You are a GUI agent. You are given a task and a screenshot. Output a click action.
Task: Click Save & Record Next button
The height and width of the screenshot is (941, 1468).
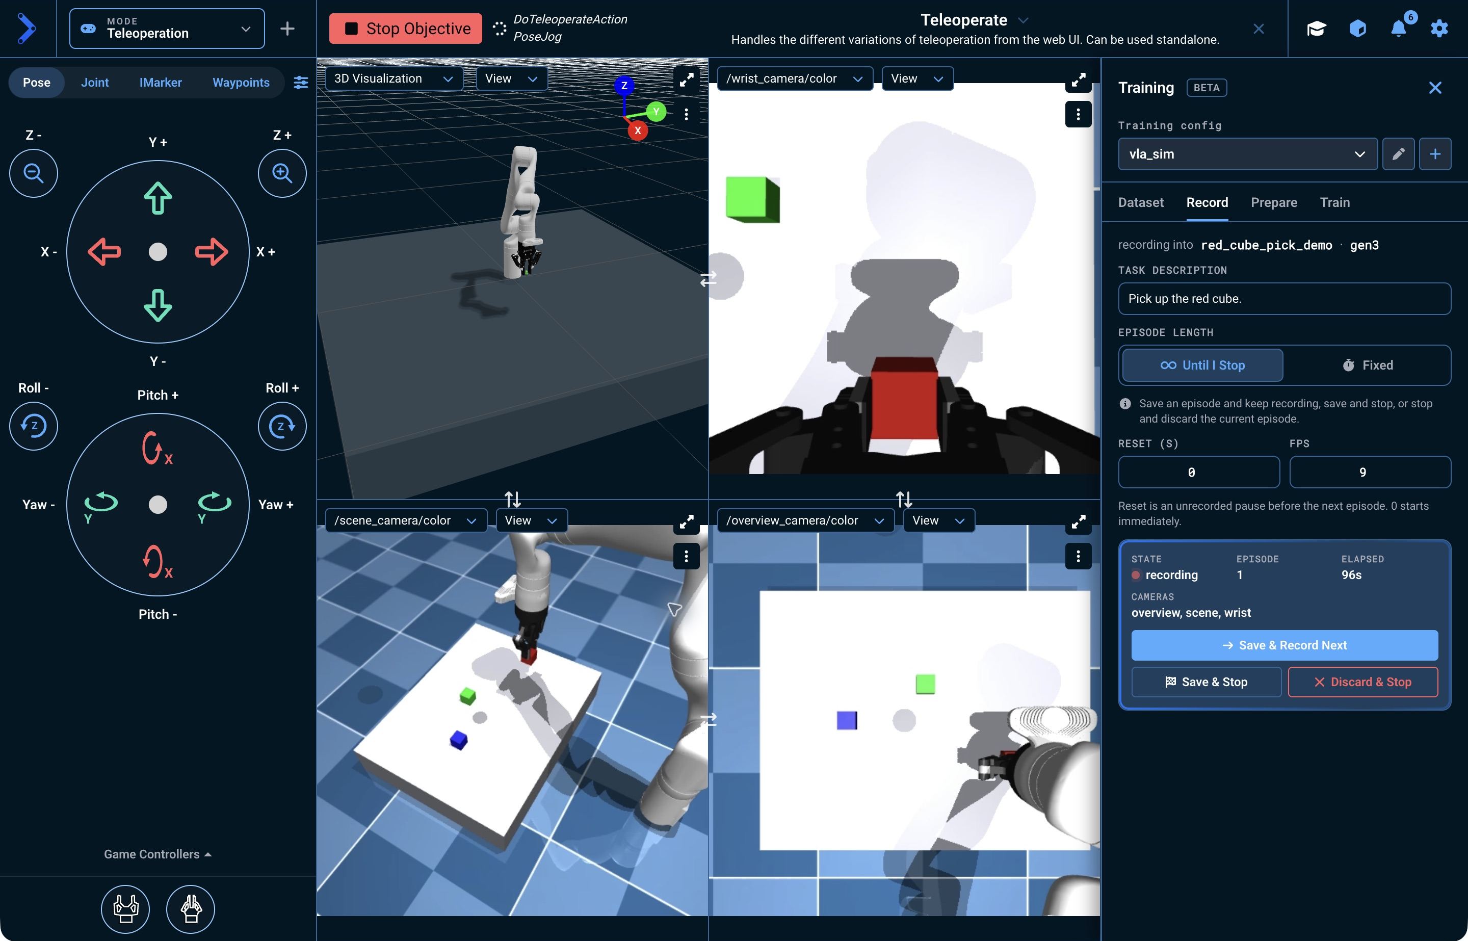(x=1284, y=645)
